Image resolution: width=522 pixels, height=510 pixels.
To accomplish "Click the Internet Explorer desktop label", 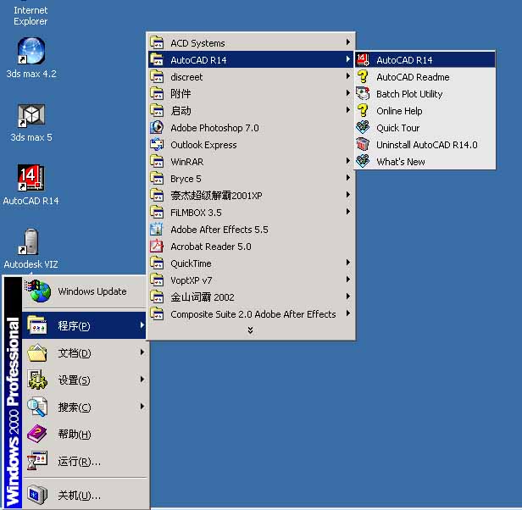I will [x=31, y=15].
